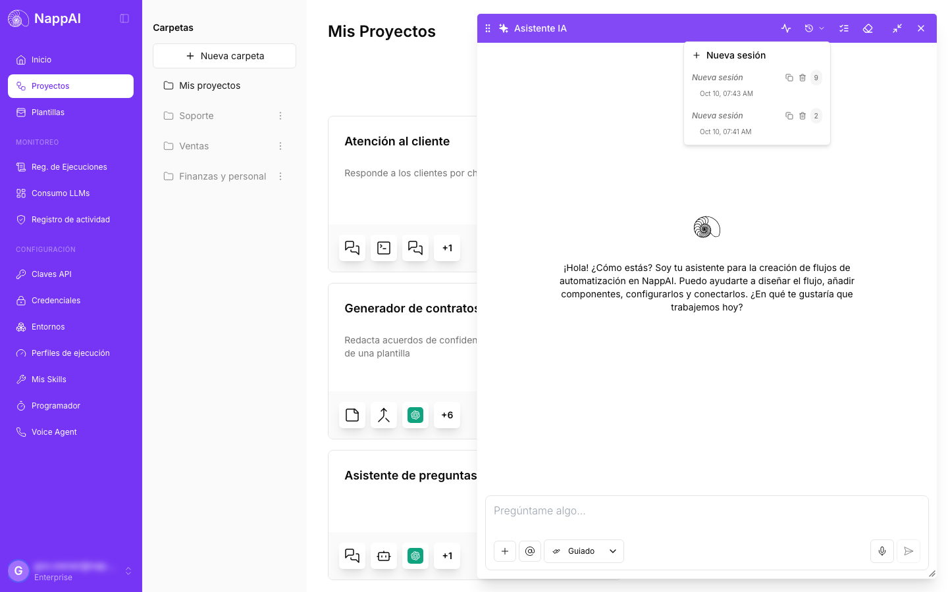948x592 pixels.
Task: Open the activity pulse icon in Asistente IA header
Action: [786, 28]
